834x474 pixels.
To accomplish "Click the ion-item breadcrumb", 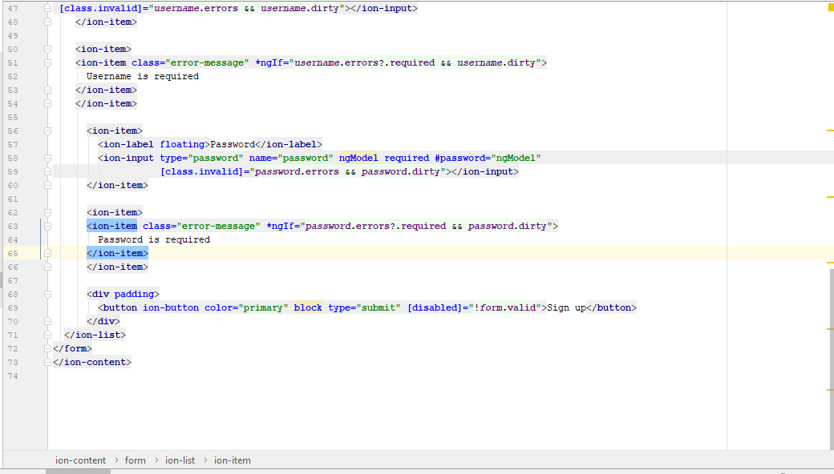I will point(233,460).
